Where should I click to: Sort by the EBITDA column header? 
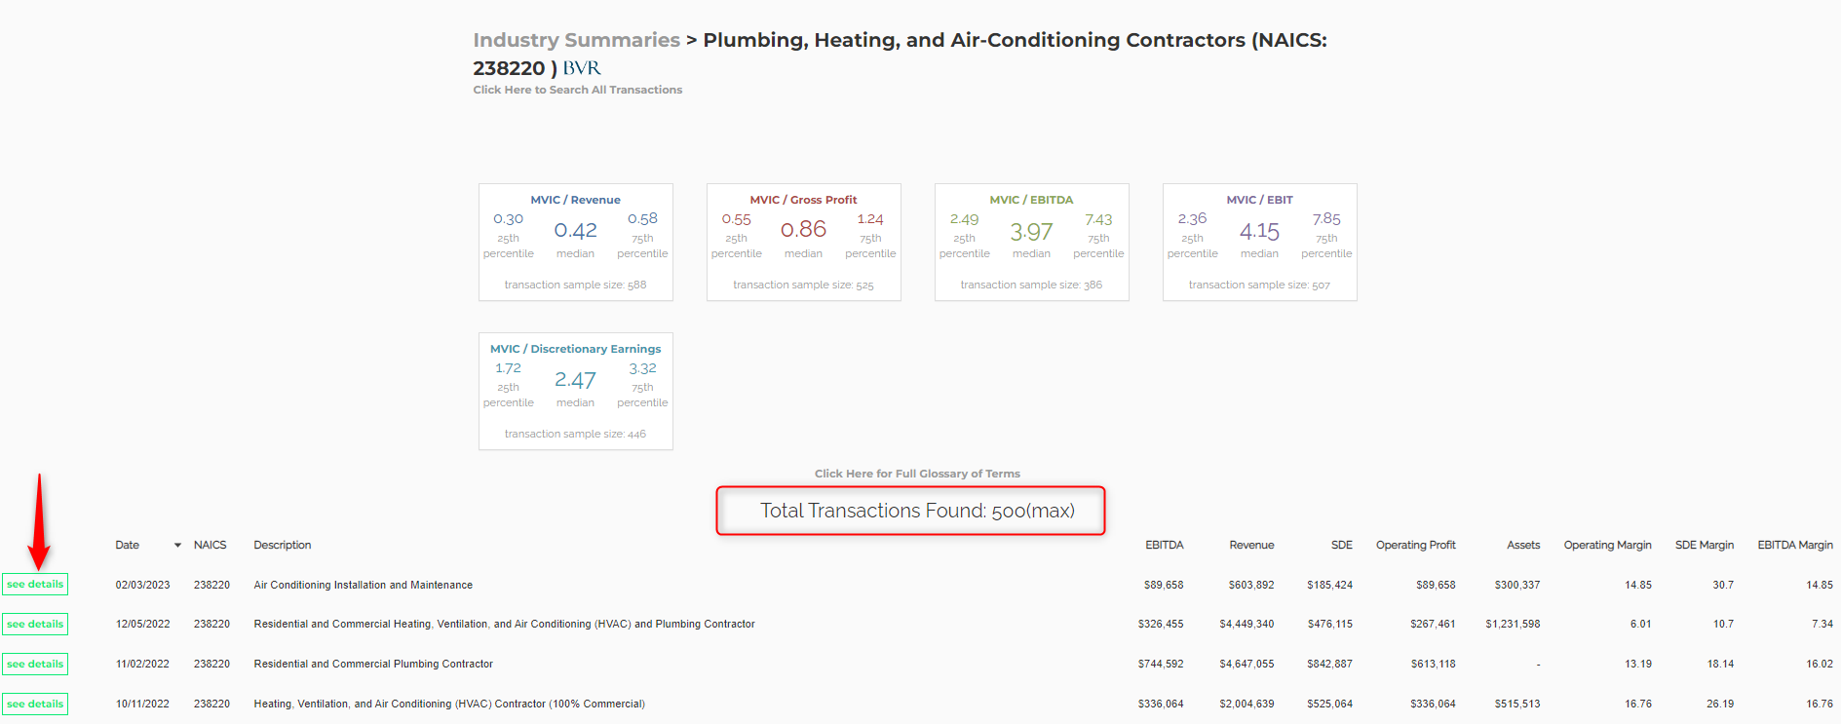tap(1164, 546)
